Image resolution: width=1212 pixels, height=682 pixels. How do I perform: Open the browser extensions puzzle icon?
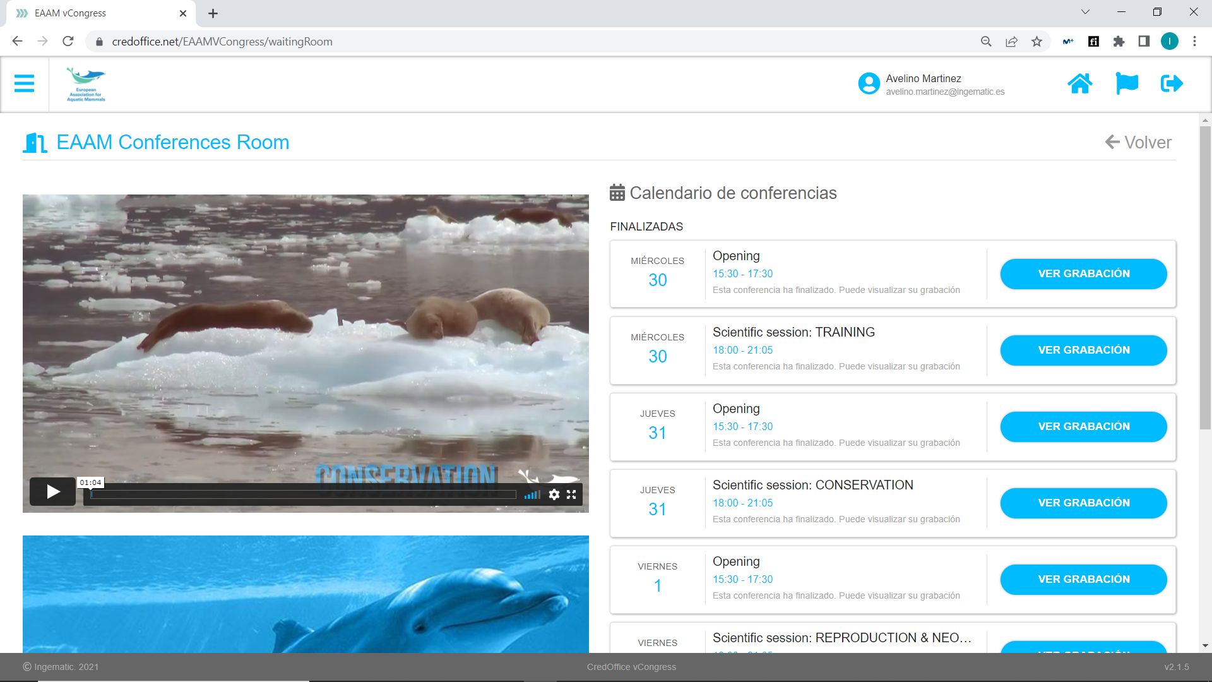pos(1119,42)
